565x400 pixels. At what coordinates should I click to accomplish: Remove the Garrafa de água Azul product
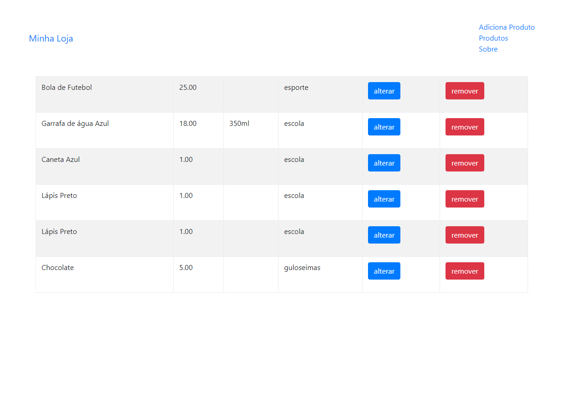465,127
